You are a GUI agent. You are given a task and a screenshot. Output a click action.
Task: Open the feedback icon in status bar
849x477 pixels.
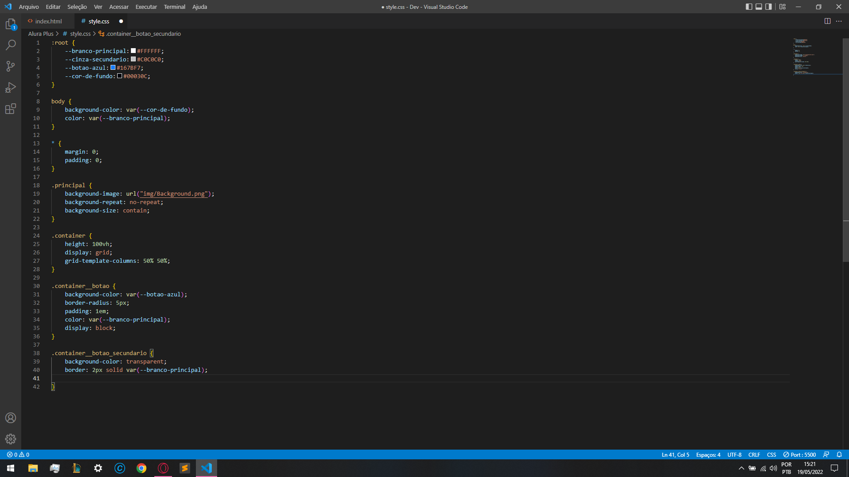[x=826, y=454]
